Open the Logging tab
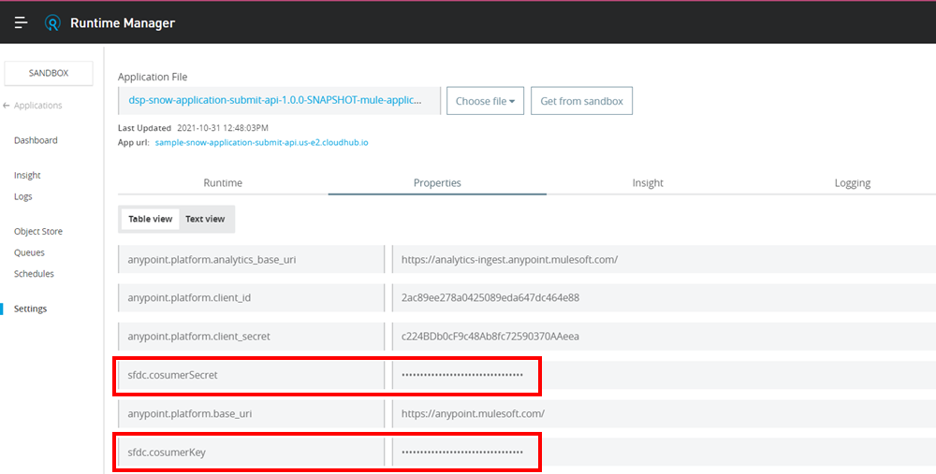936x474 pixels. (852, 183)
